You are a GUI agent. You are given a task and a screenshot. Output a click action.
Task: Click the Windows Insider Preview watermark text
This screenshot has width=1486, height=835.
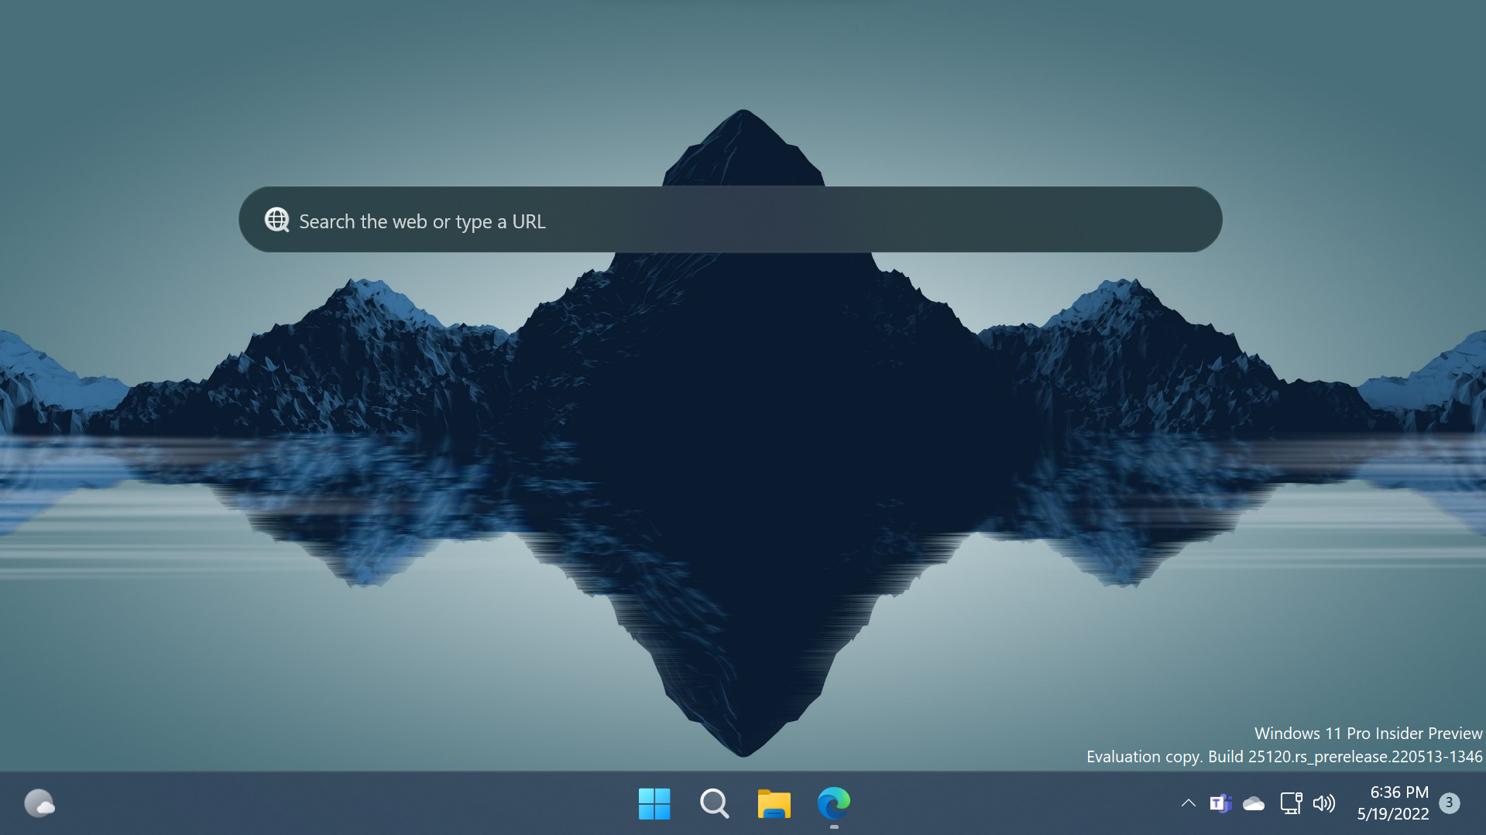tap(1365, 734)
